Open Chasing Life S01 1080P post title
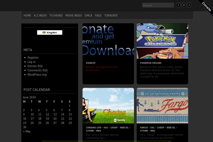213x142 pixels. point(108,129)
